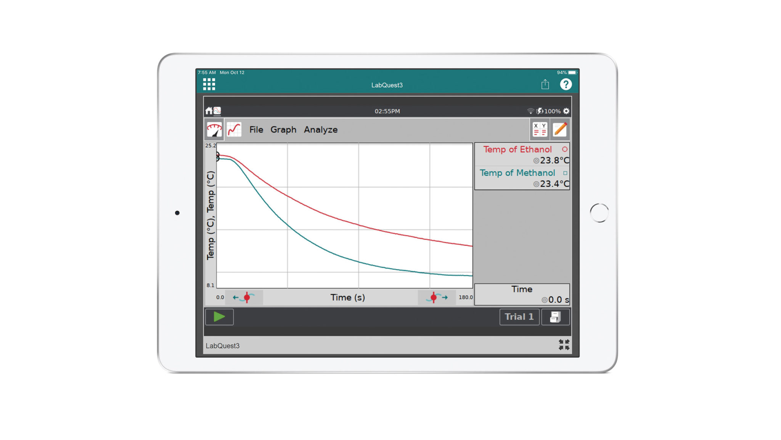Expand the Trial 1 selector
Image resolution: width=781 pixels, height=440 pixels.
click(x=519, y=317)
